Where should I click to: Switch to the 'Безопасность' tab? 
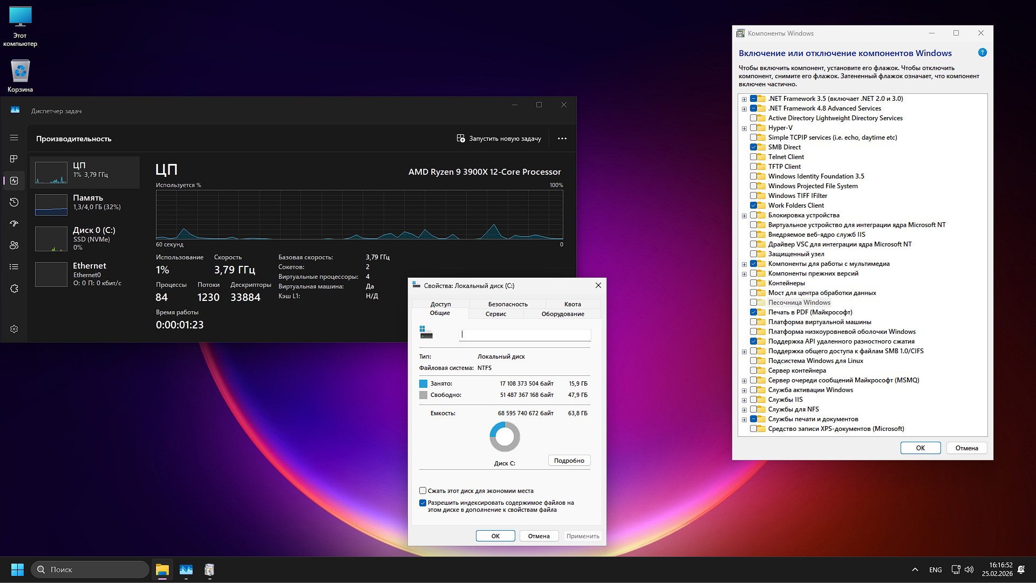coord(507,304)
